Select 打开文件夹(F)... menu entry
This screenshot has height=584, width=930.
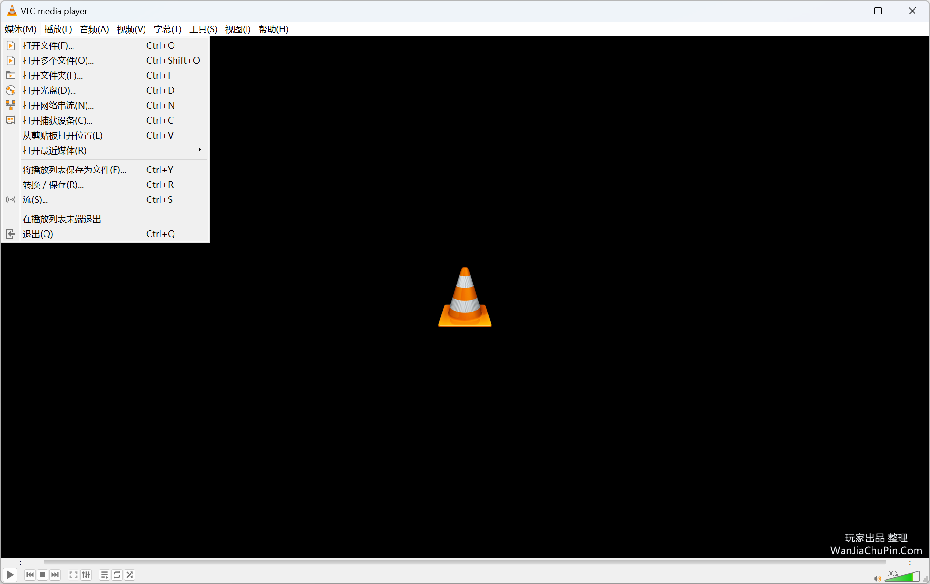(105, 75)
